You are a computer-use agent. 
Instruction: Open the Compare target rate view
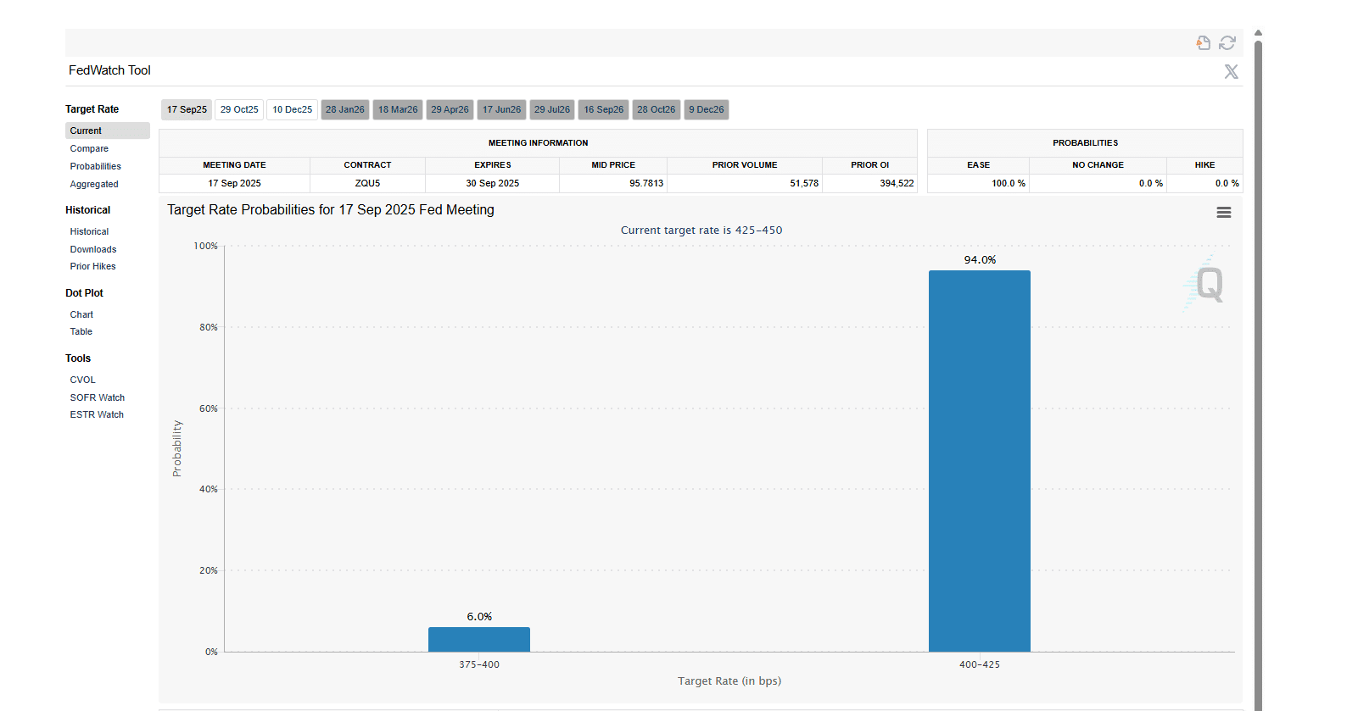tap(89, 148)
